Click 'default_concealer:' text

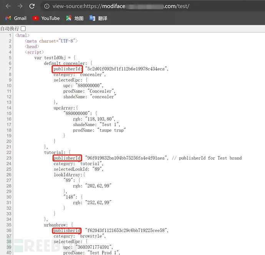click(66, 63)
